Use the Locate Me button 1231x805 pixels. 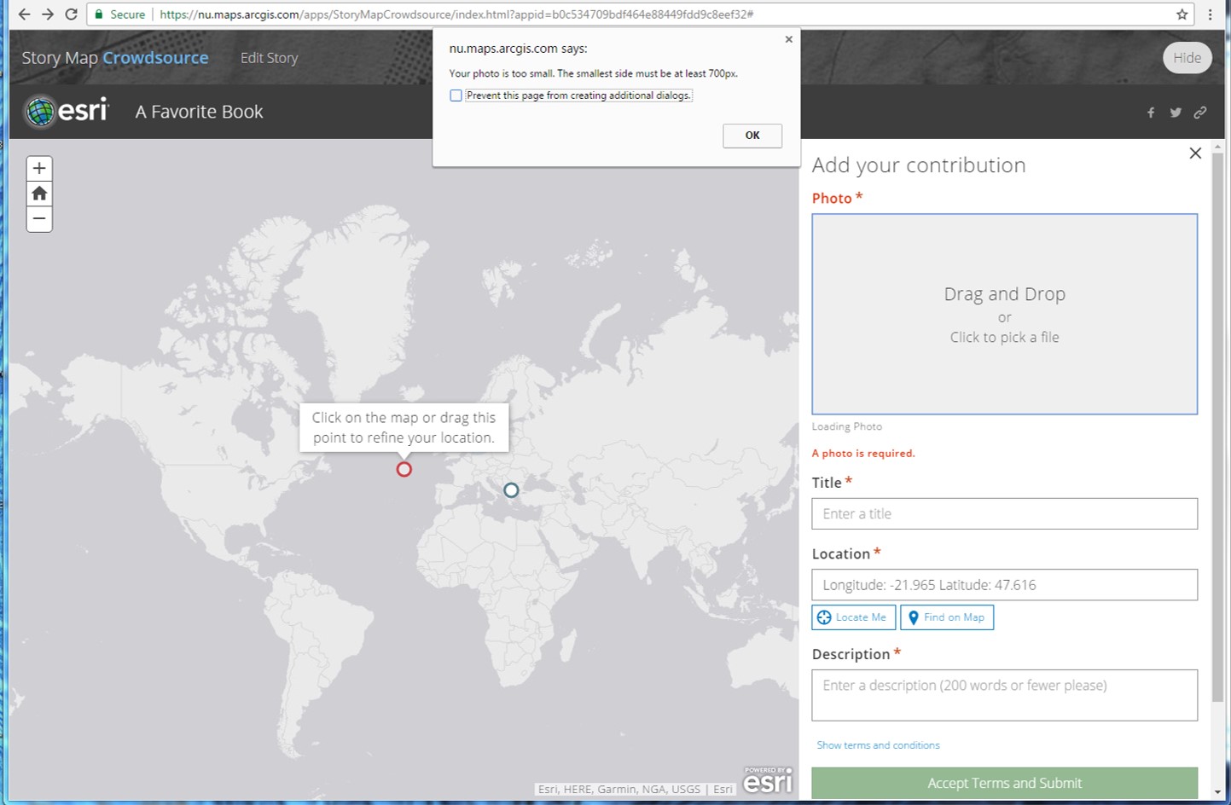(x=853, y=617)
